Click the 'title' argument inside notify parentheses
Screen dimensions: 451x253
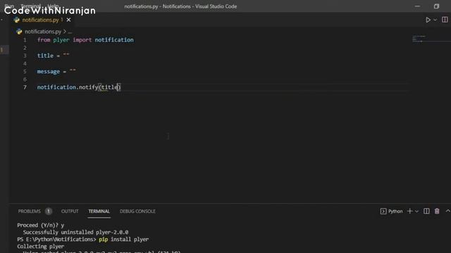coord(109,87)
